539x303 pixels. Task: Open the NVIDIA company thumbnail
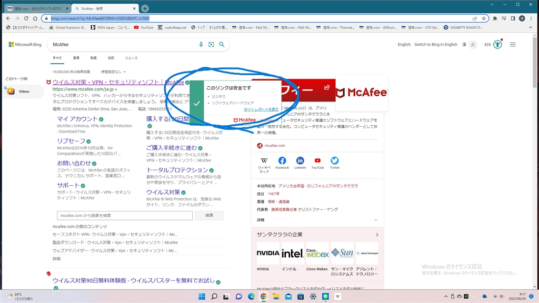pos(268,257)
